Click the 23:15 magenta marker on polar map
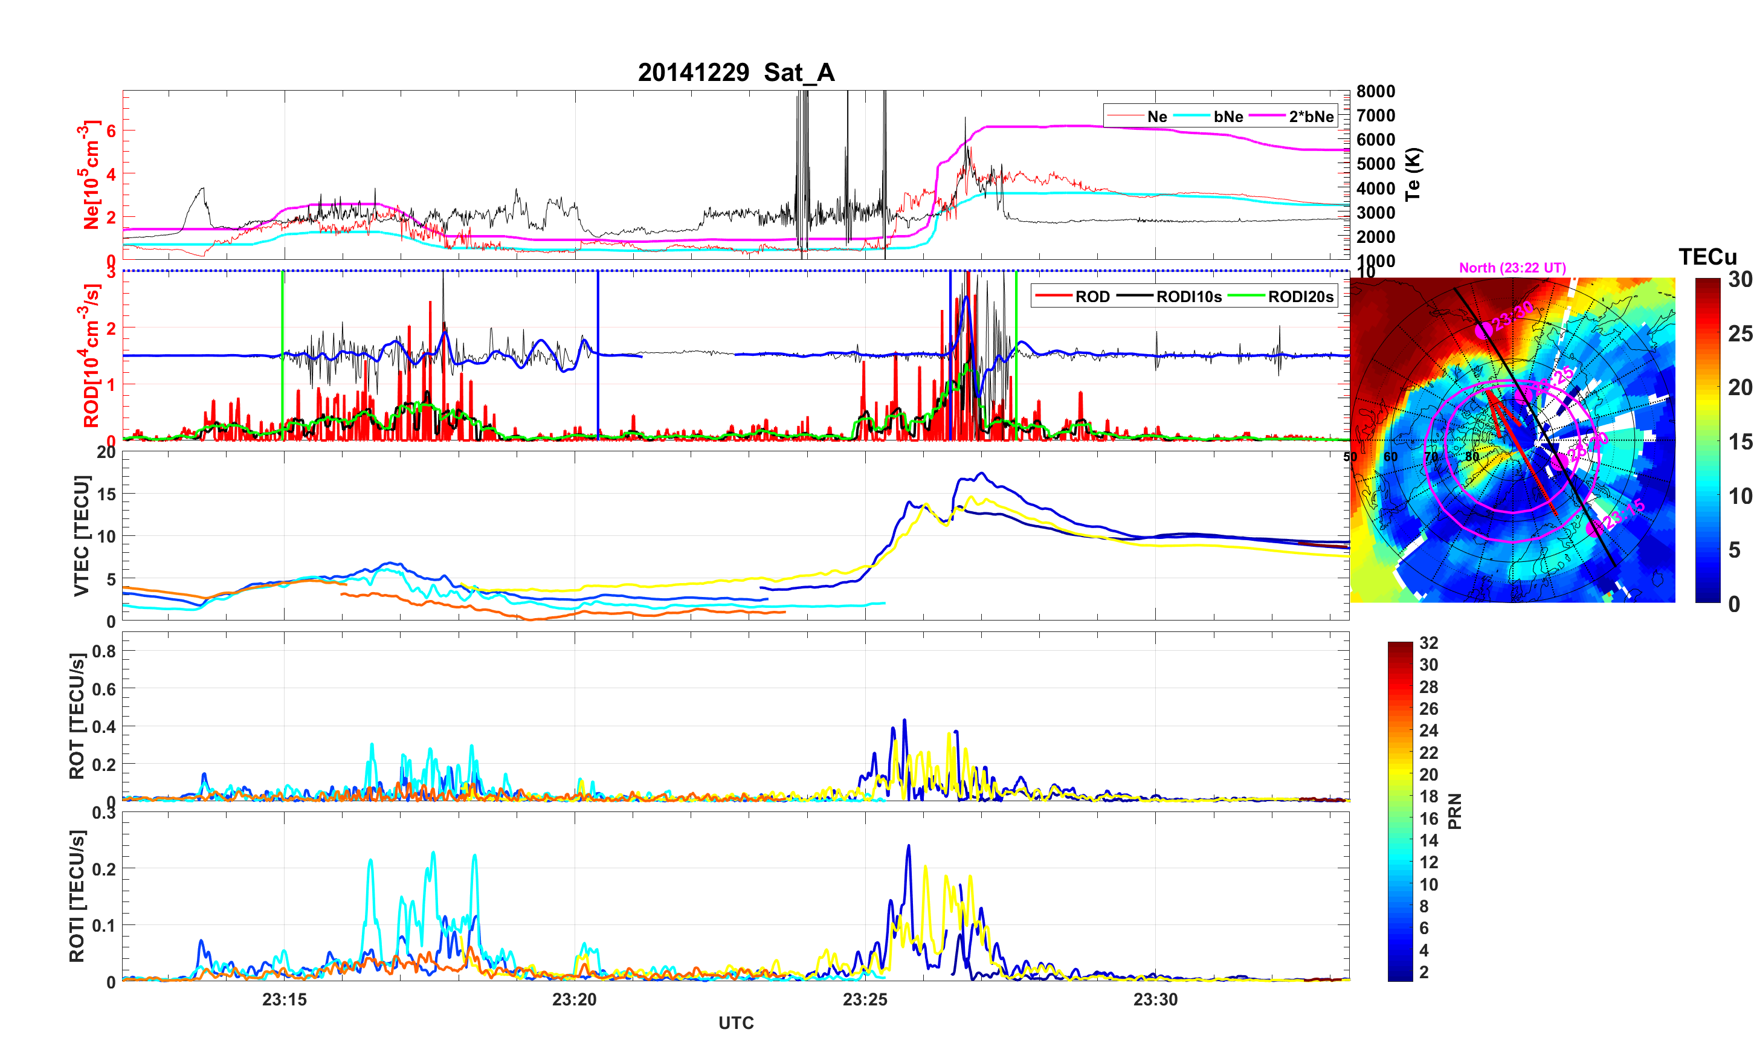This screenshot has width=1754, height=1061. [x=1595, y=527]
